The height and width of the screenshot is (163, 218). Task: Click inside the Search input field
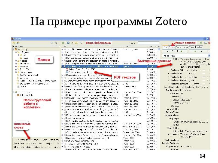tap(149, 43)
